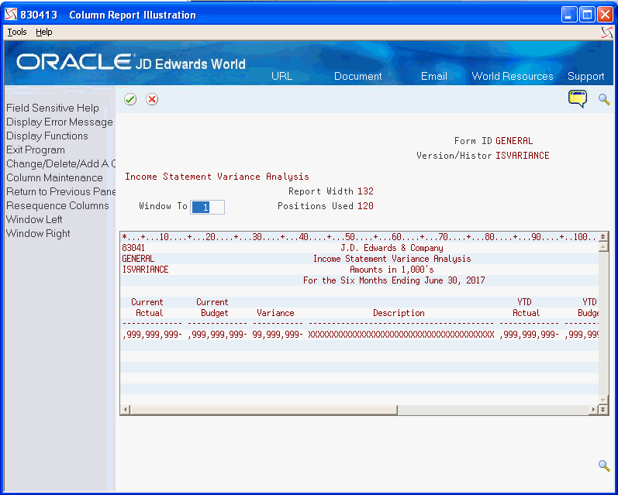Close the Column Report Illustration window
The height and width of the screenshot is (495, 618).
[605, 15]
